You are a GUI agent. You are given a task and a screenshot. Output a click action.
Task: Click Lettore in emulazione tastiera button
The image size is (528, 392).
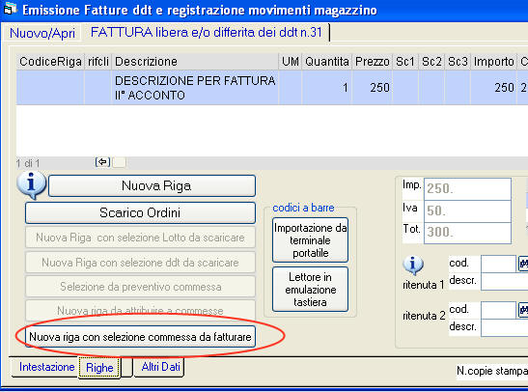[x=310, y=290]
